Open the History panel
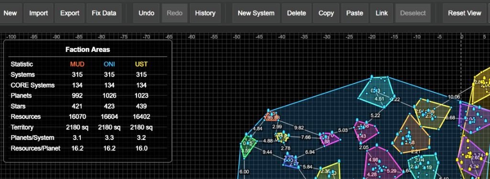This screenshot has height=179, width=490. click(205, 13)
